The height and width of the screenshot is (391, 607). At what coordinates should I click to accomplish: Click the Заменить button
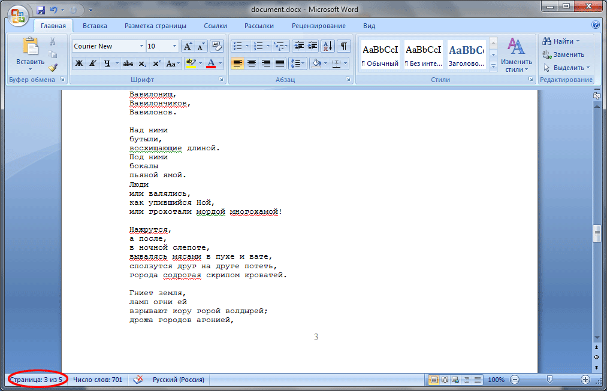(563, 54)
